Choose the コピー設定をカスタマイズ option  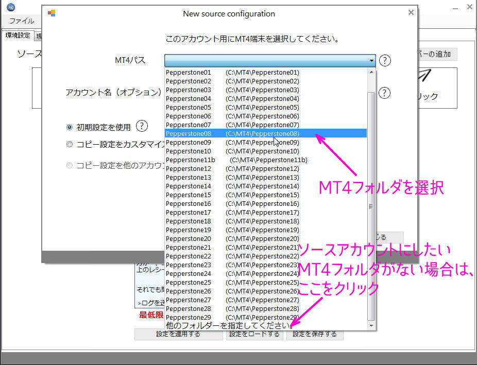[x=70, y=144]
